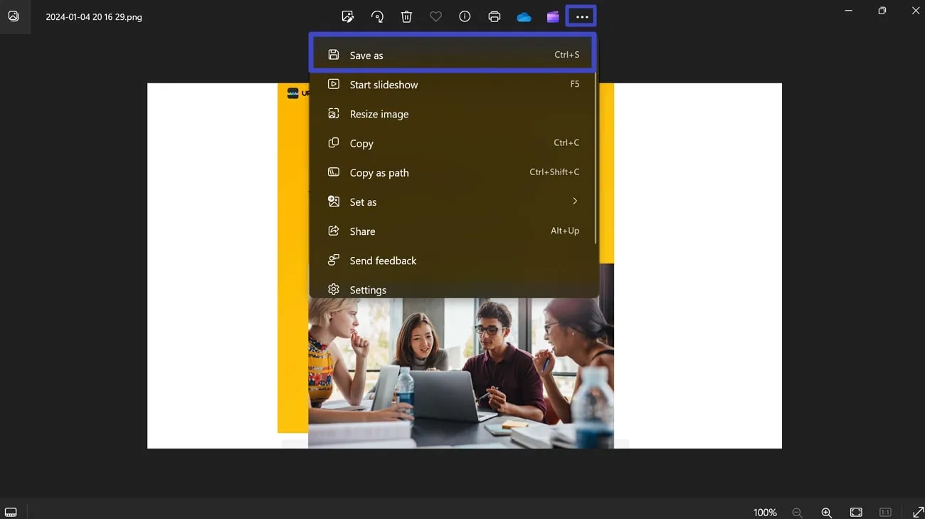Toggle the favorite heart icon
The image size is (925, 519).
(435, 16)
